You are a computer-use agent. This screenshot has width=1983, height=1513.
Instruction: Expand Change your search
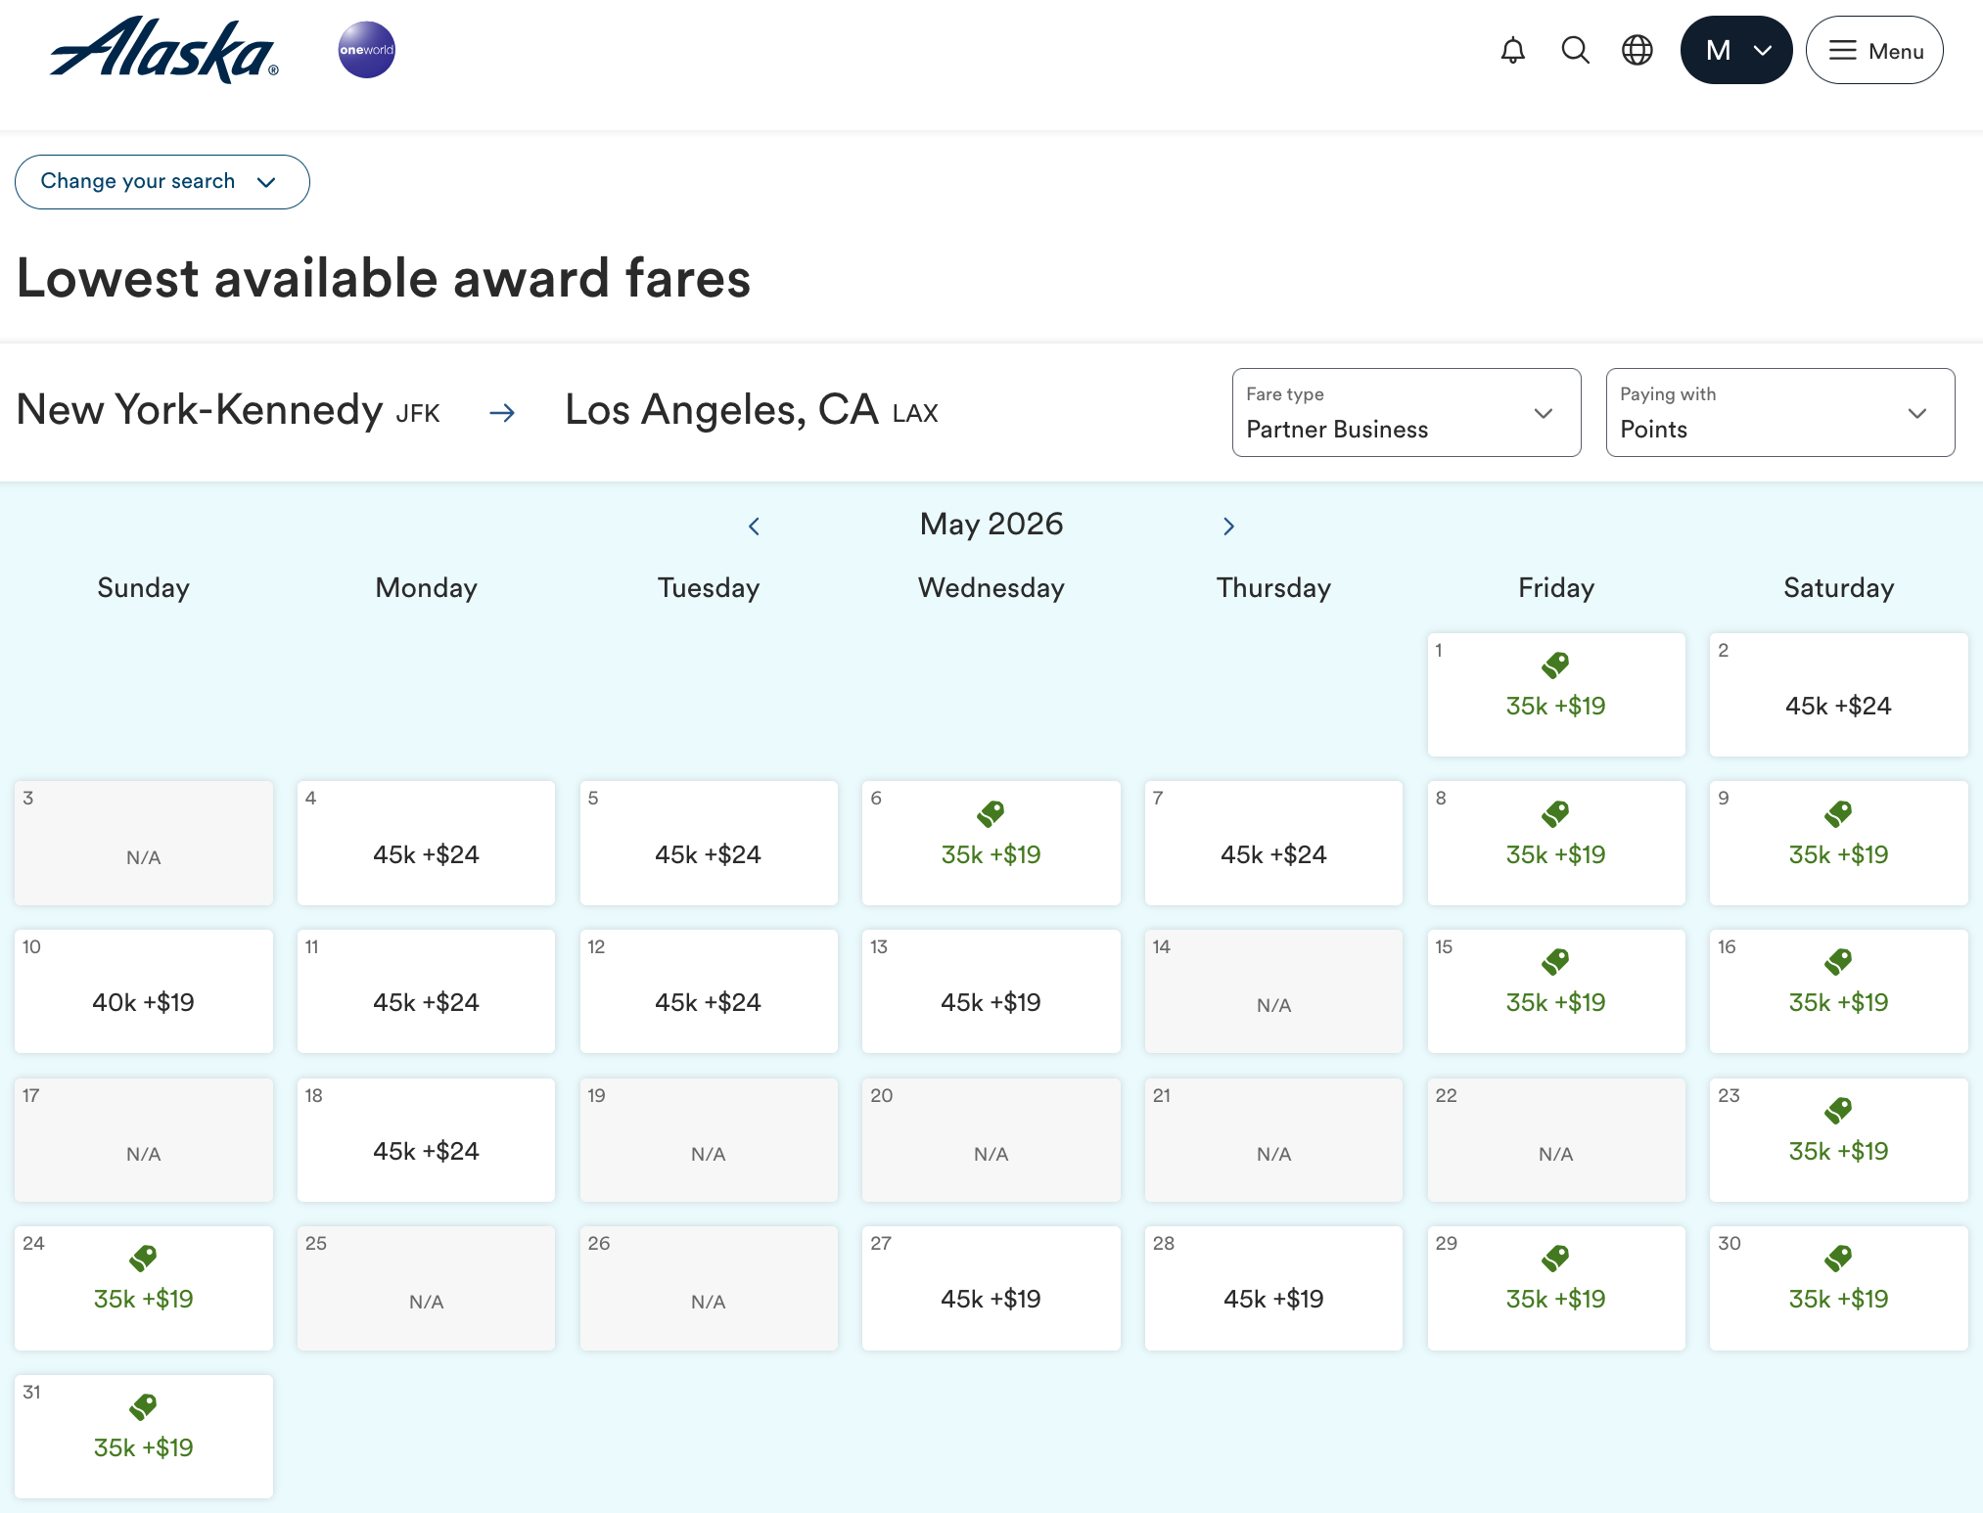(x=162, y=182)
